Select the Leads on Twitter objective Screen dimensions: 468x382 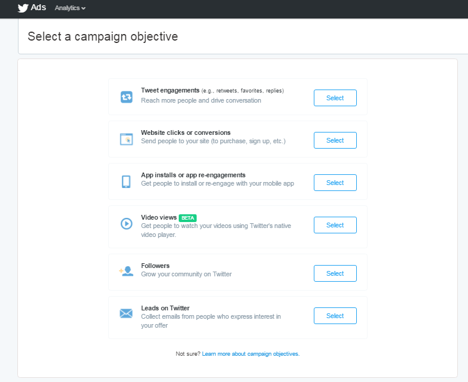click(x=335, y=316)
